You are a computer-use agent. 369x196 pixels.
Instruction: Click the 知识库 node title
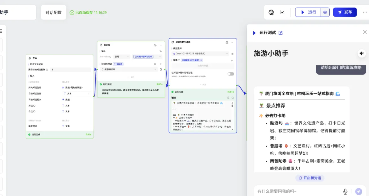tap(107, 45)
